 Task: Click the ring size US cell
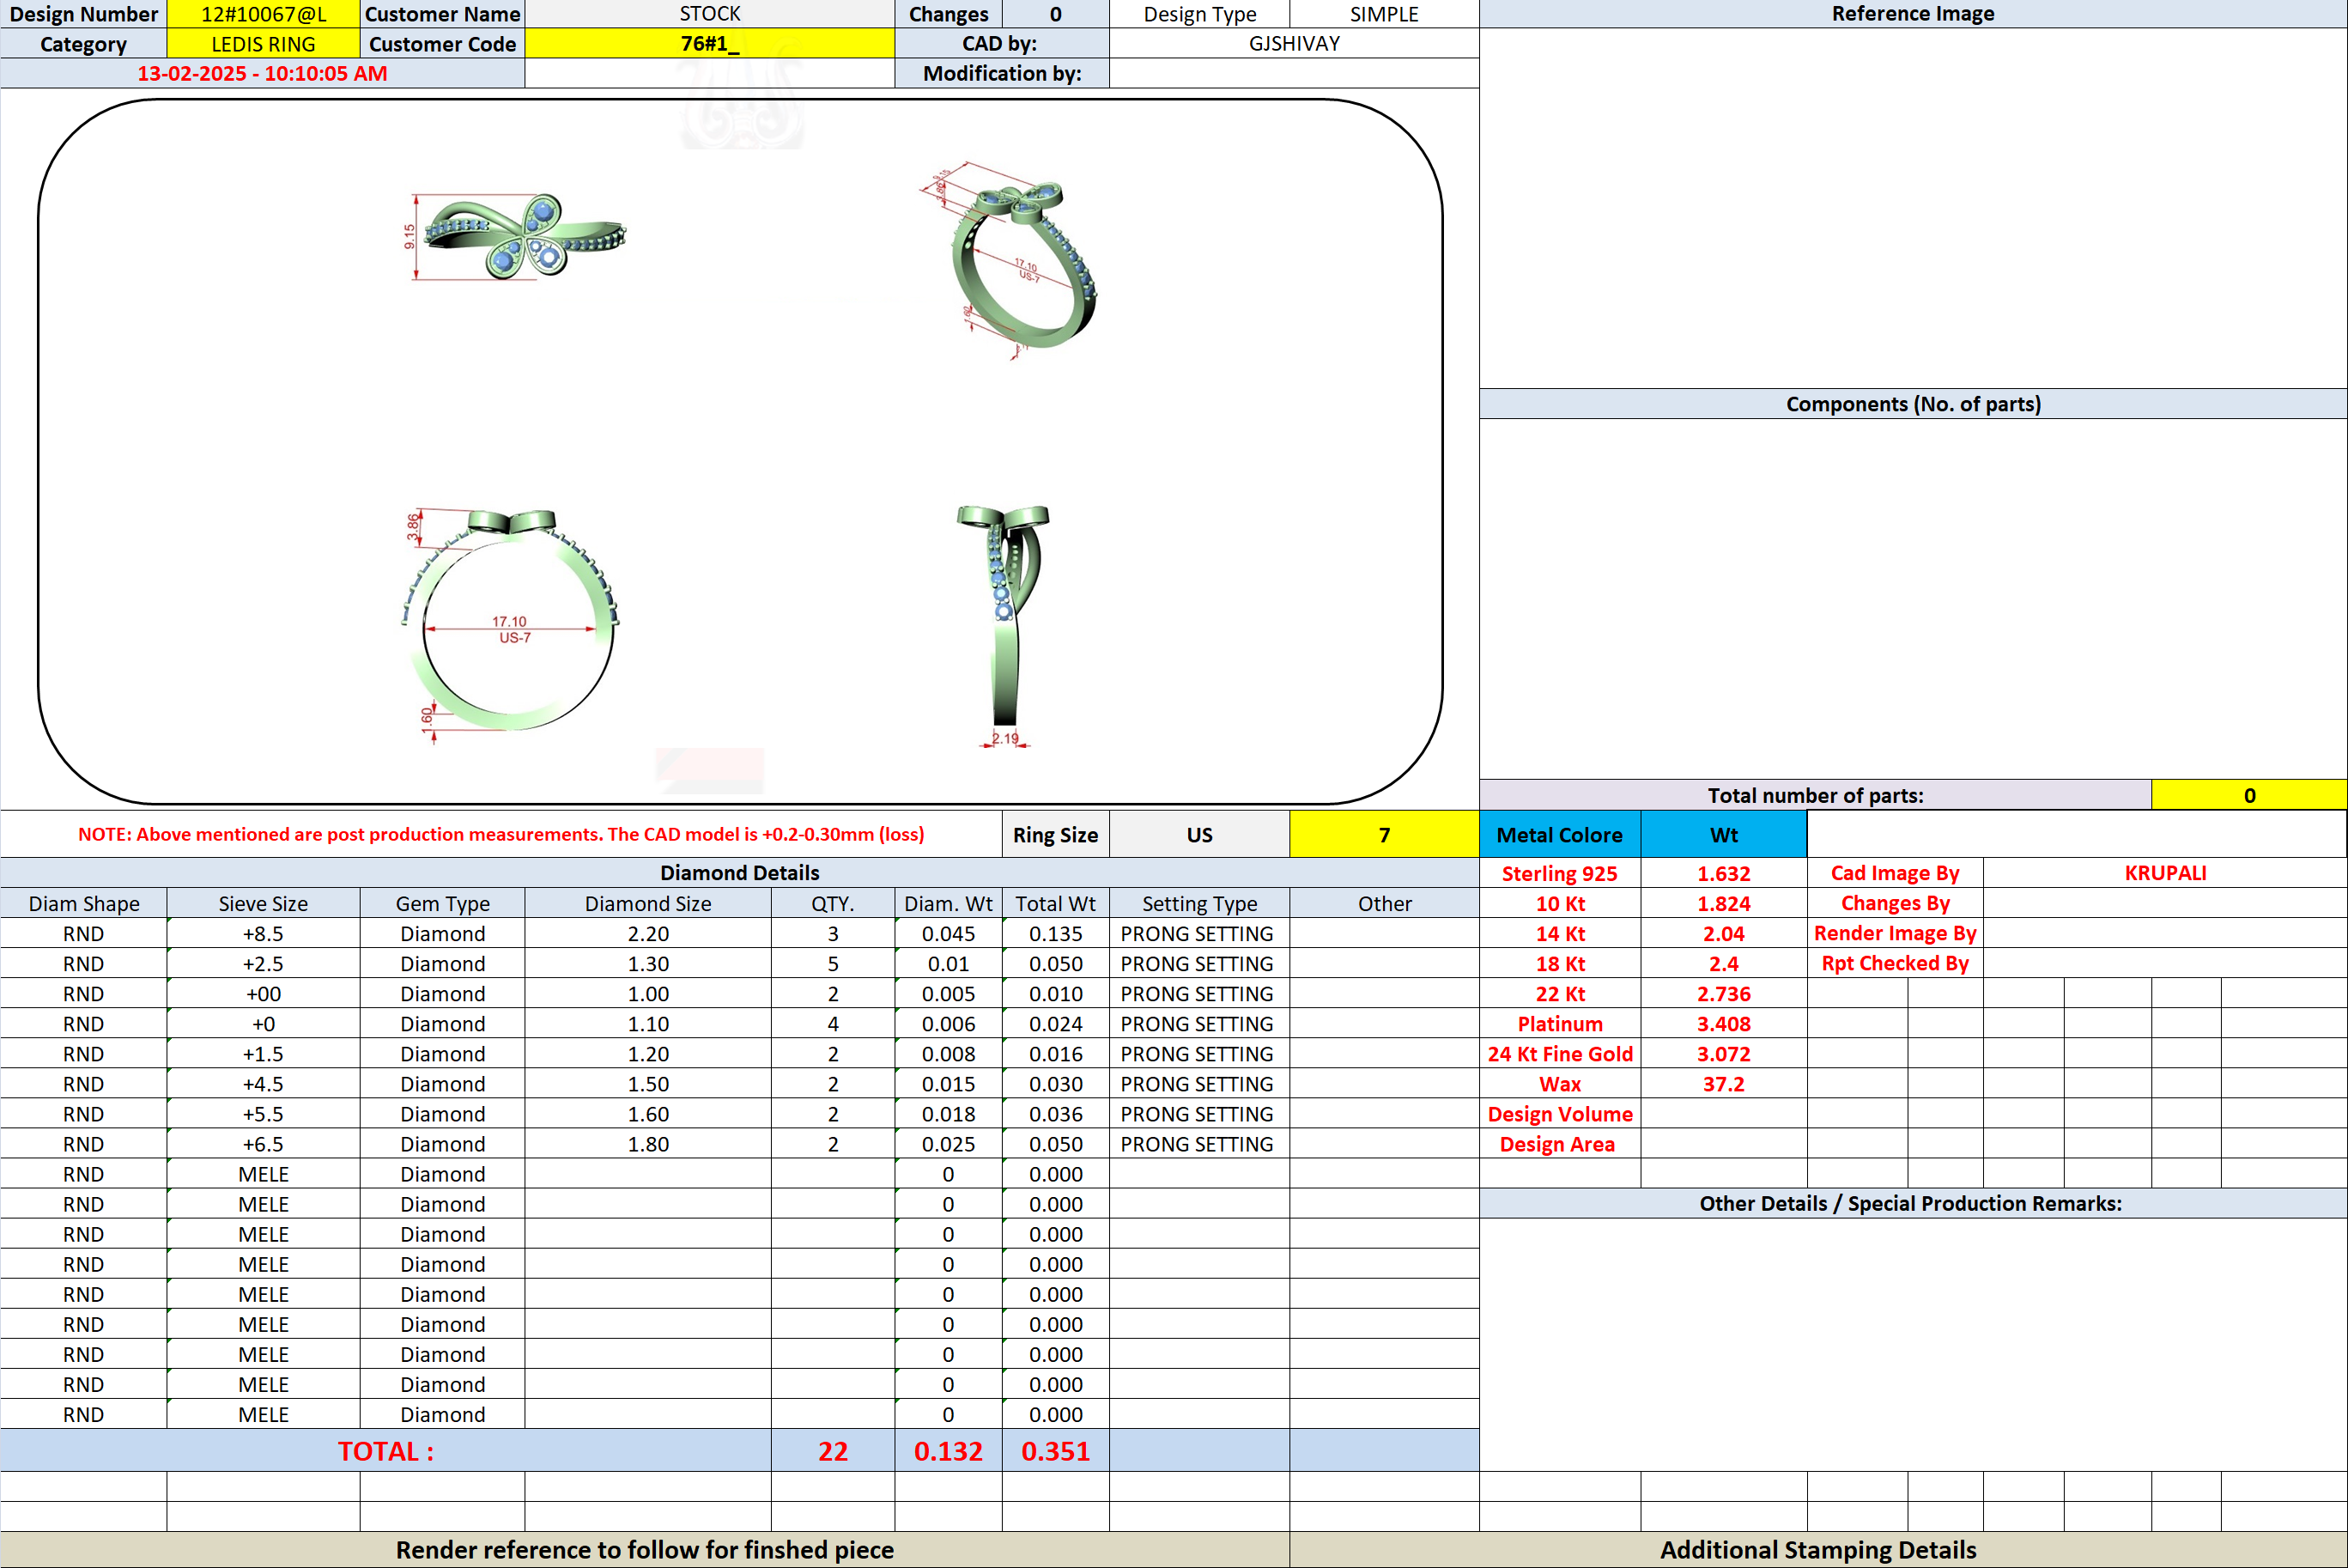[x=1199, y=835]
